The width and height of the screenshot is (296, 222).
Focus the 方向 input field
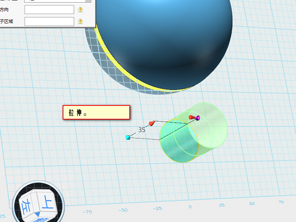[49, 10]
